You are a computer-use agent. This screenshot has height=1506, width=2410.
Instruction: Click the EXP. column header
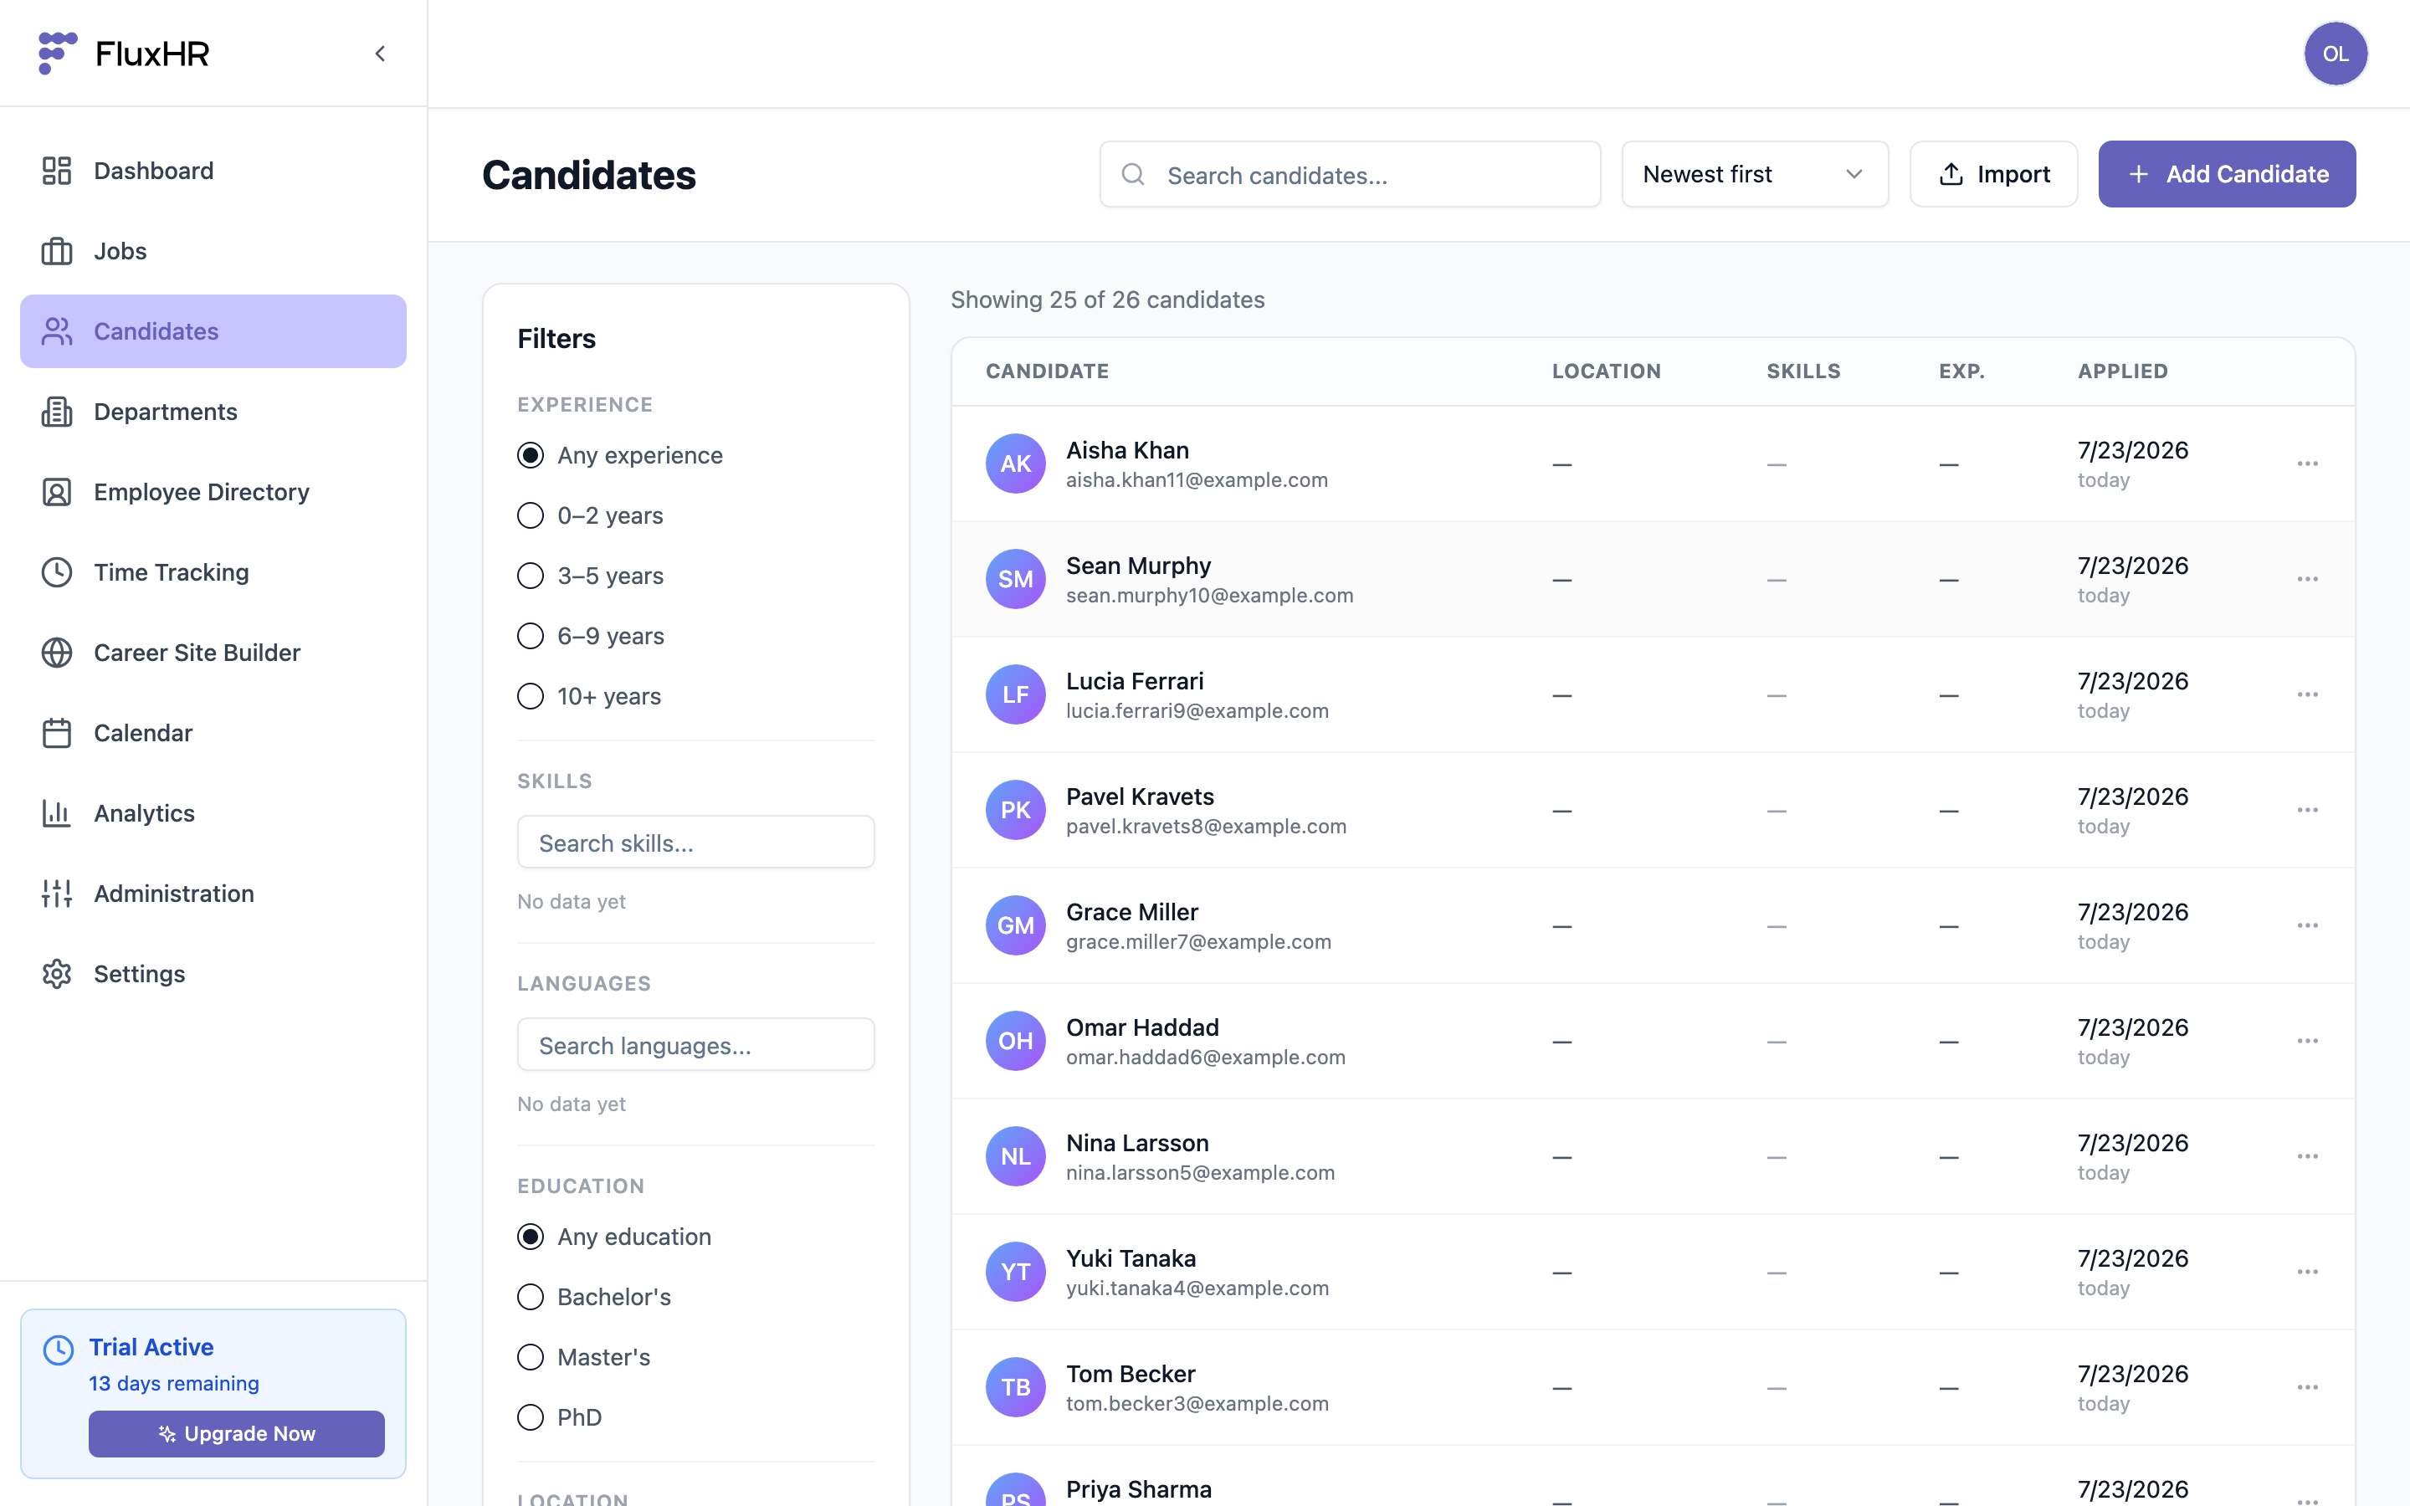[x=1961, y=371]
